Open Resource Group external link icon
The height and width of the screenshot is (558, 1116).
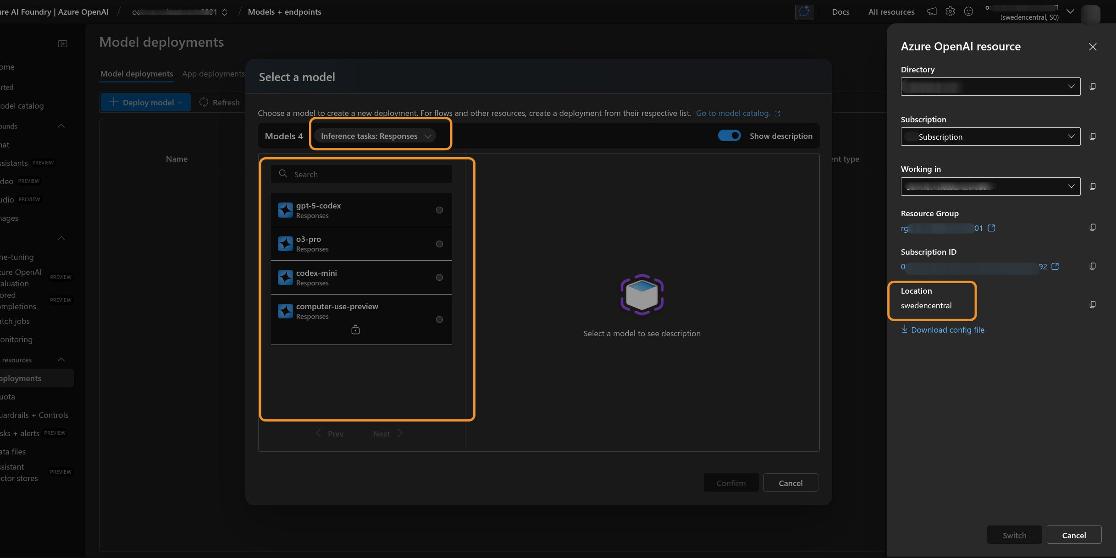(991, 228)
